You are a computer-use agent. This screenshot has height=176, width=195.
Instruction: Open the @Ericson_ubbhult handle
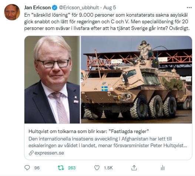(x=79, y=8)
